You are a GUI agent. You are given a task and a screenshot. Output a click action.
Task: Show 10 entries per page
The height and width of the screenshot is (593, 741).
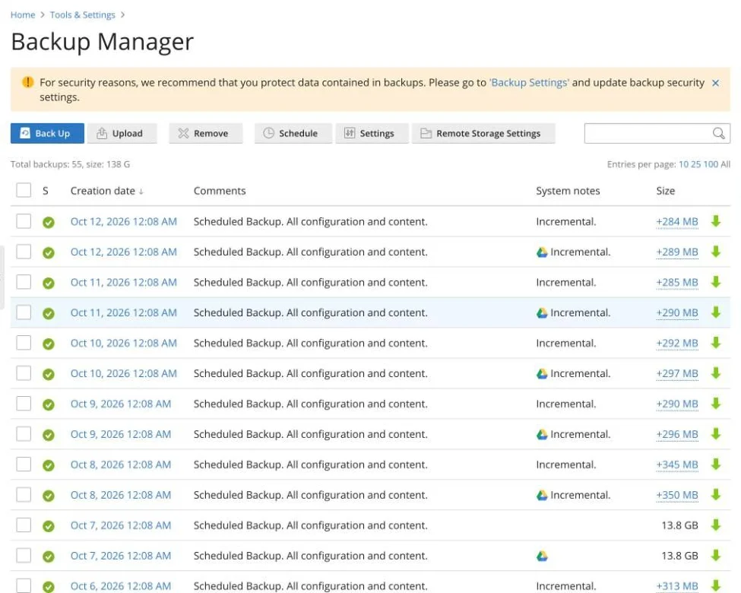683,164
